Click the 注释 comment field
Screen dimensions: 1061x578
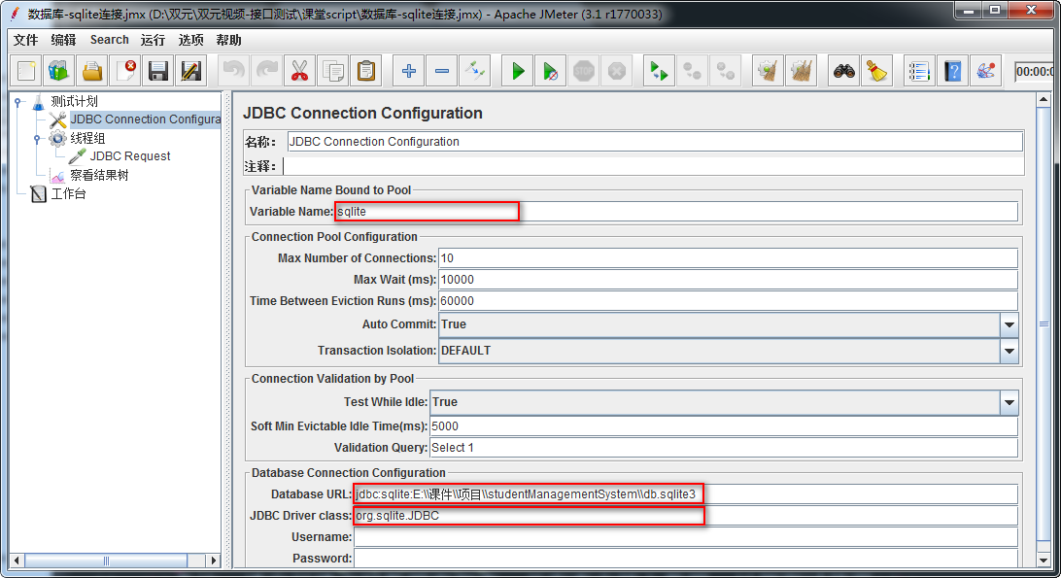point(653,166)
